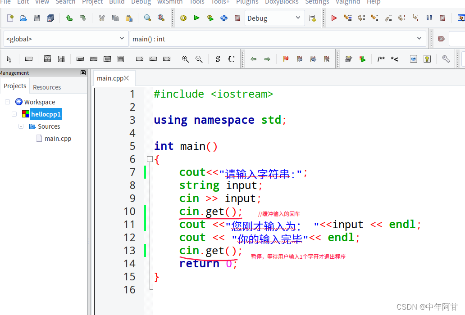Toggle a bookmark with the red flag icon
465x315 pixels.
(x=286, y=59)
